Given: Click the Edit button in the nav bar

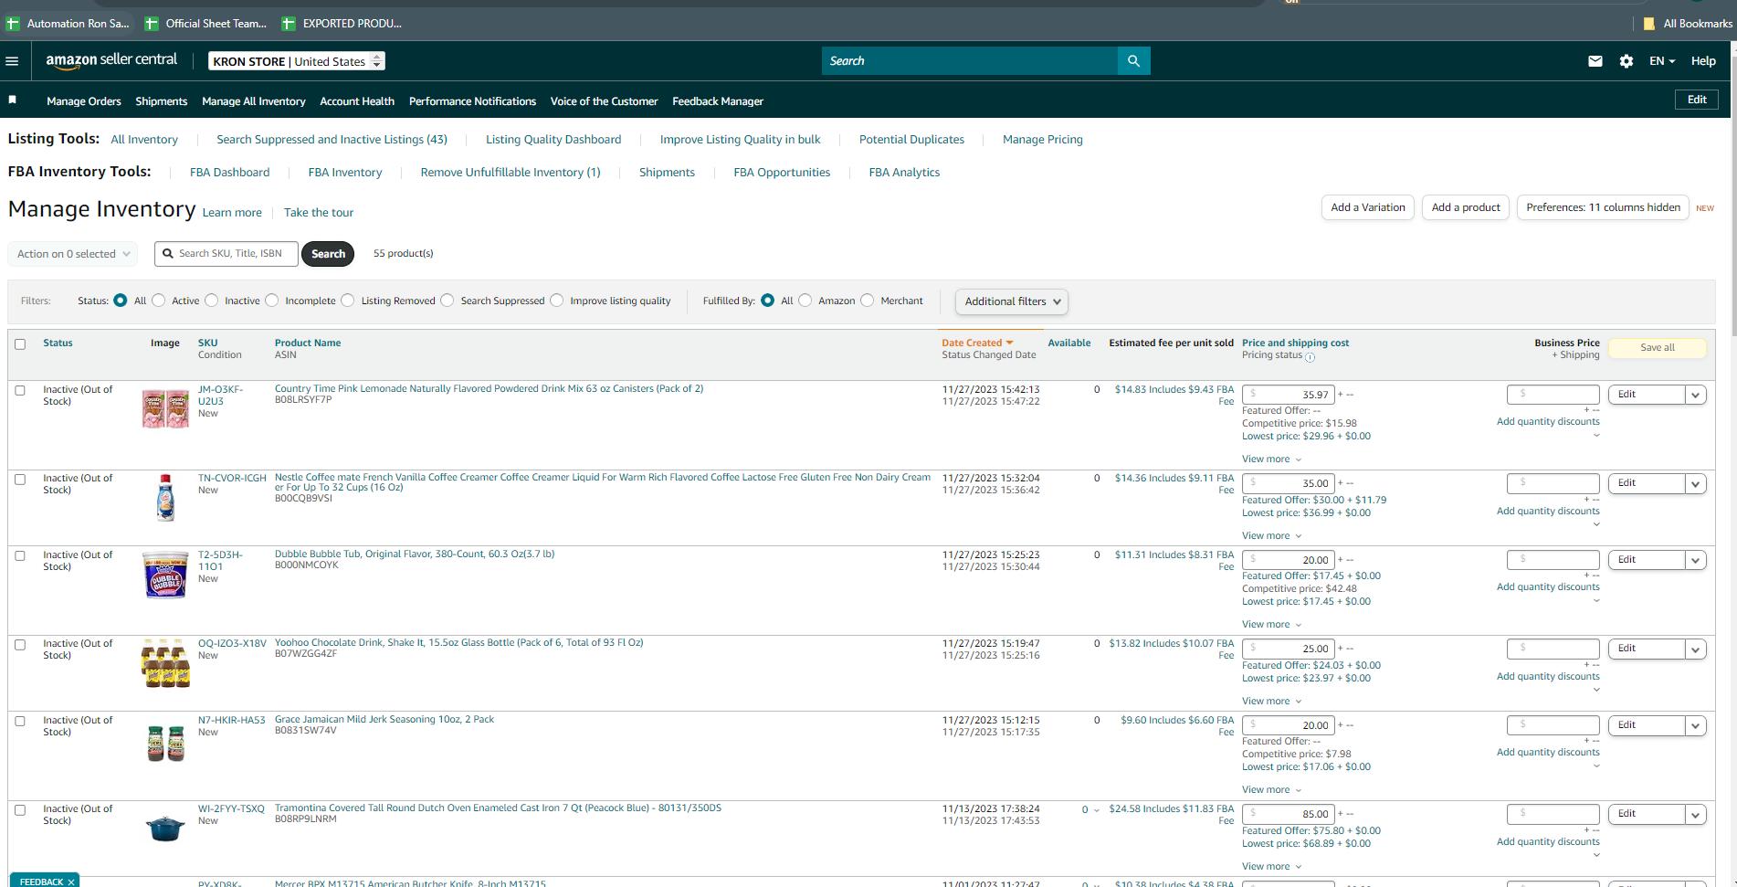Looking at the screenshot, I should click(x=1697, y=100).
